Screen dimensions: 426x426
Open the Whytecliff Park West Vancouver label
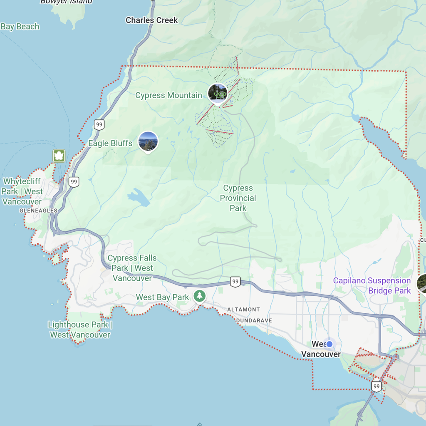22,191
